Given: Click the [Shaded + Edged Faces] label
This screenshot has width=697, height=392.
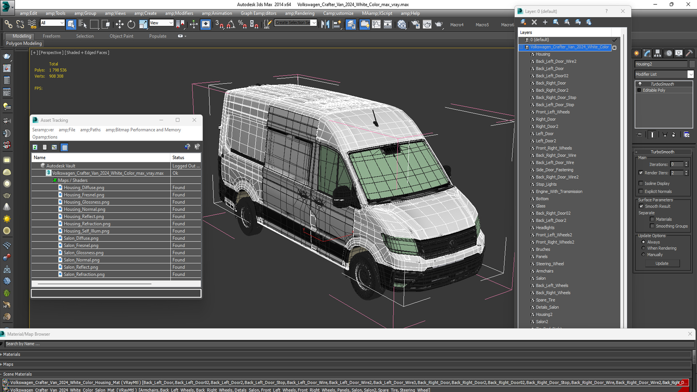Looking at the screenshot, I should click(x=87, y=53).
